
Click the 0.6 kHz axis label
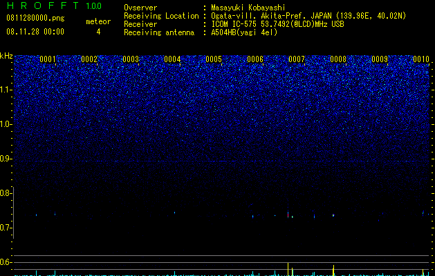(x=6, y=262)
